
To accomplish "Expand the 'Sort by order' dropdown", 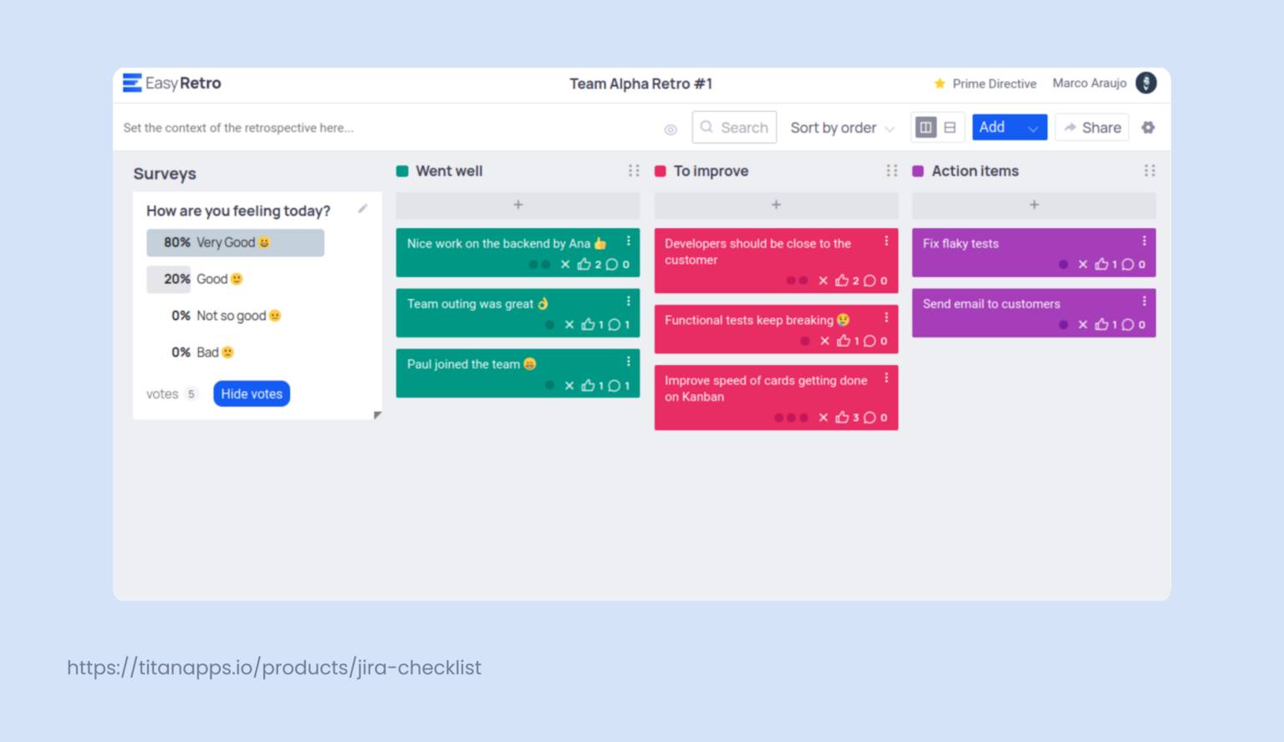I will click(x=843, y=128).
